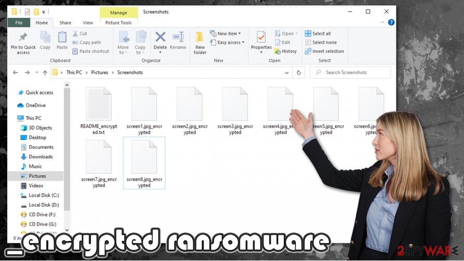Choose Paste shortcut option
The width and height of the screenshot is (464, 261).
[91, 51]
